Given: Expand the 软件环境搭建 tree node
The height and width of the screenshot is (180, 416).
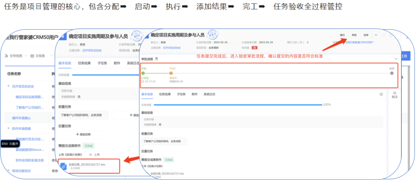Looking at the screenshot, I should (8, 128).
